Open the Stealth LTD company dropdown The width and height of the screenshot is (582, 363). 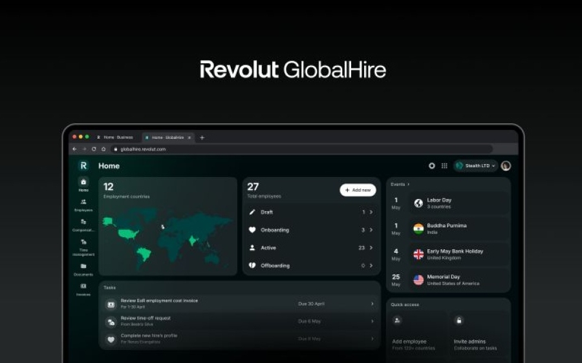(x=475, y=166)
